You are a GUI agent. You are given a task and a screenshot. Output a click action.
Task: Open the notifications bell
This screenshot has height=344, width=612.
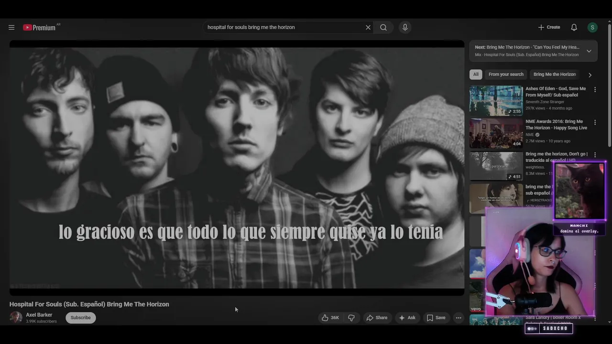574,27
